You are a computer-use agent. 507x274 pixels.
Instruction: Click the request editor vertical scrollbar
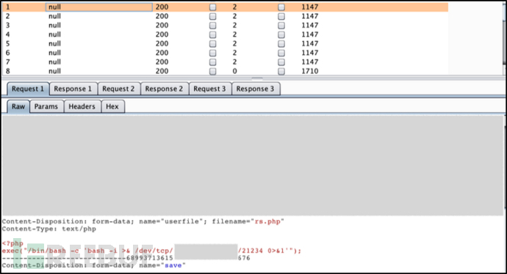coord(504,193)
